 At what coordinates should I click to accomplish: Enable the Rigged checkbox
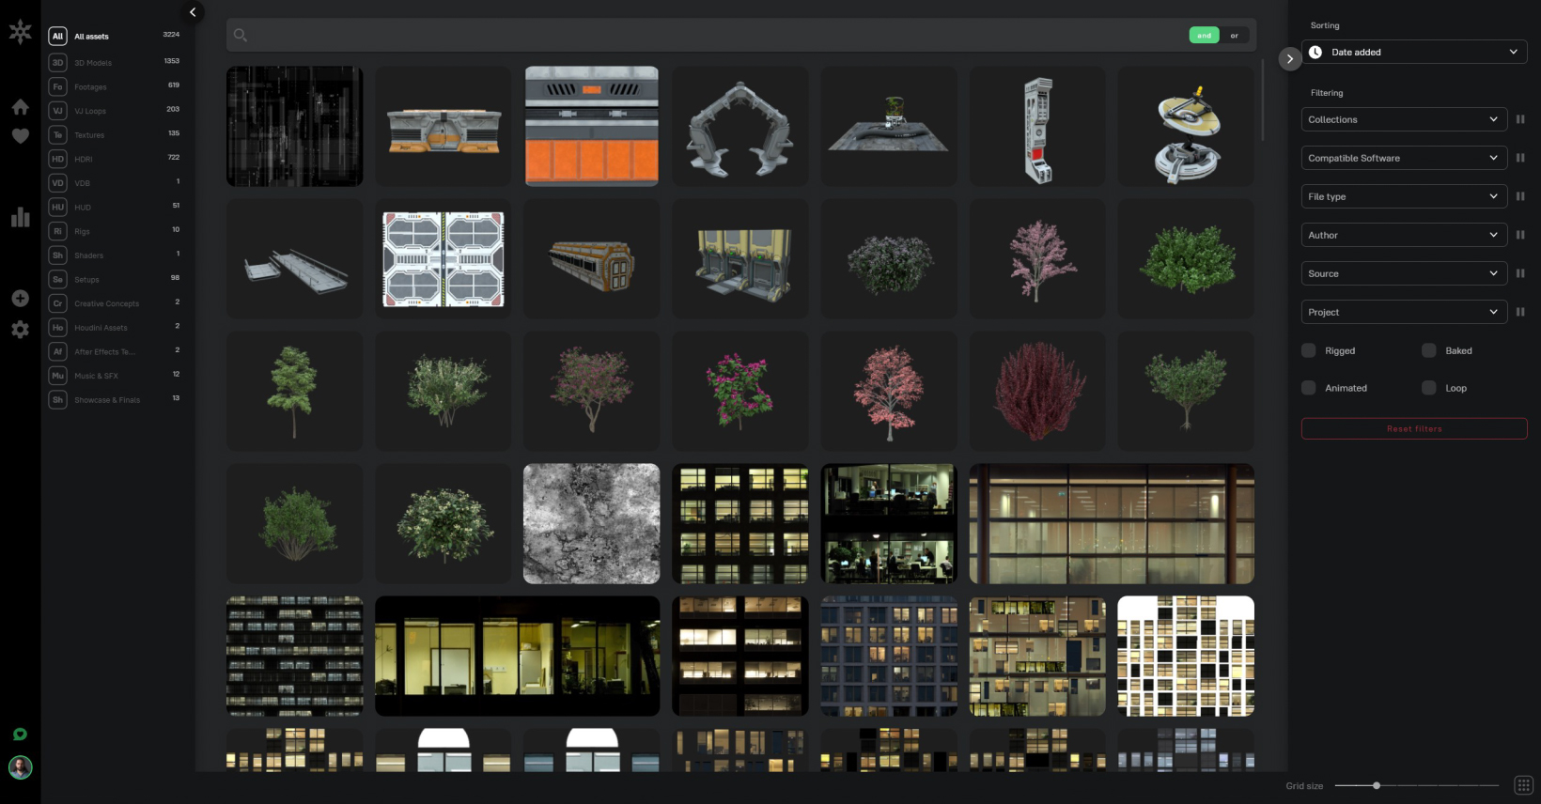[x=1308, y=350]
